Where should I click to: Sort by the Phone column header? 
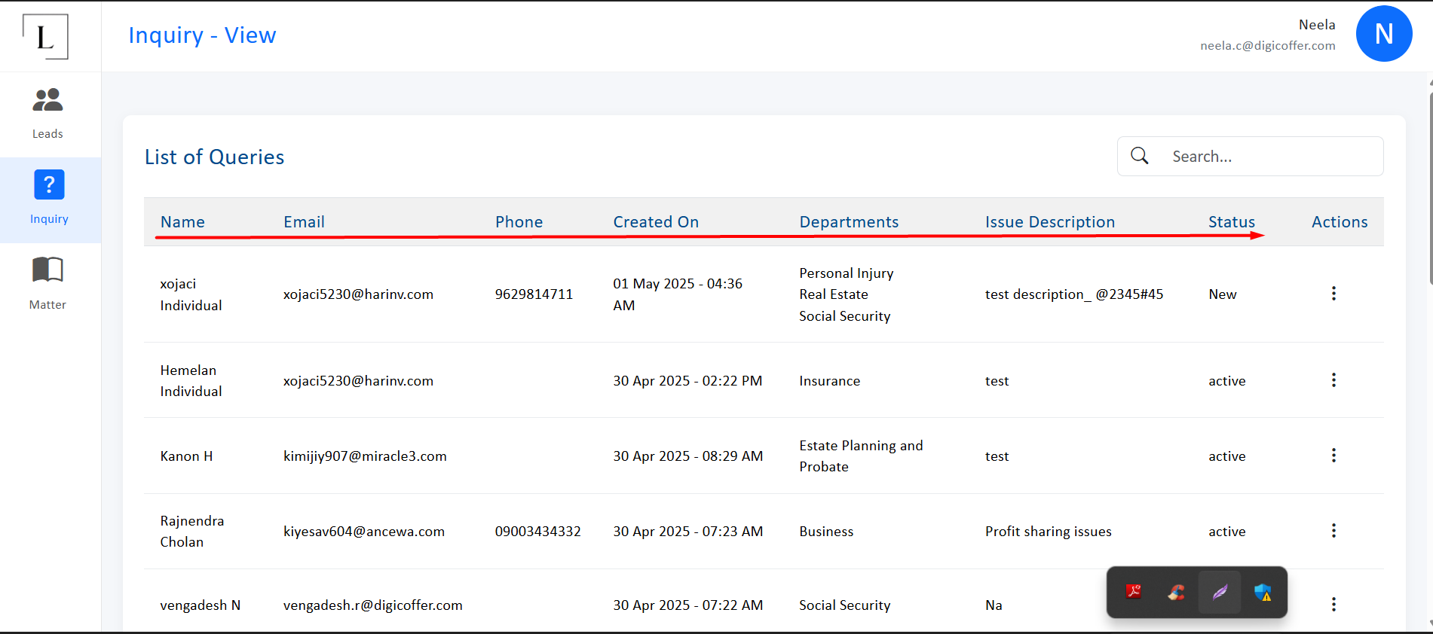pyautogui.click(x=519, y=222)
